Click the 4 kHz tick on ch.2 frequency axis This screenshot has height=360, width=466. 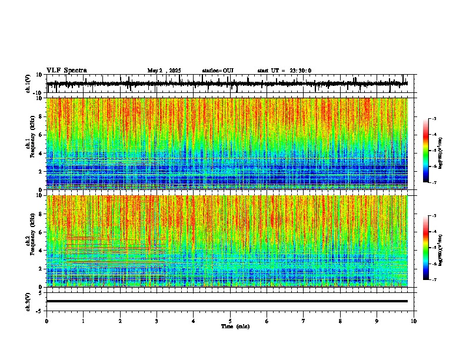pos(41,251)
